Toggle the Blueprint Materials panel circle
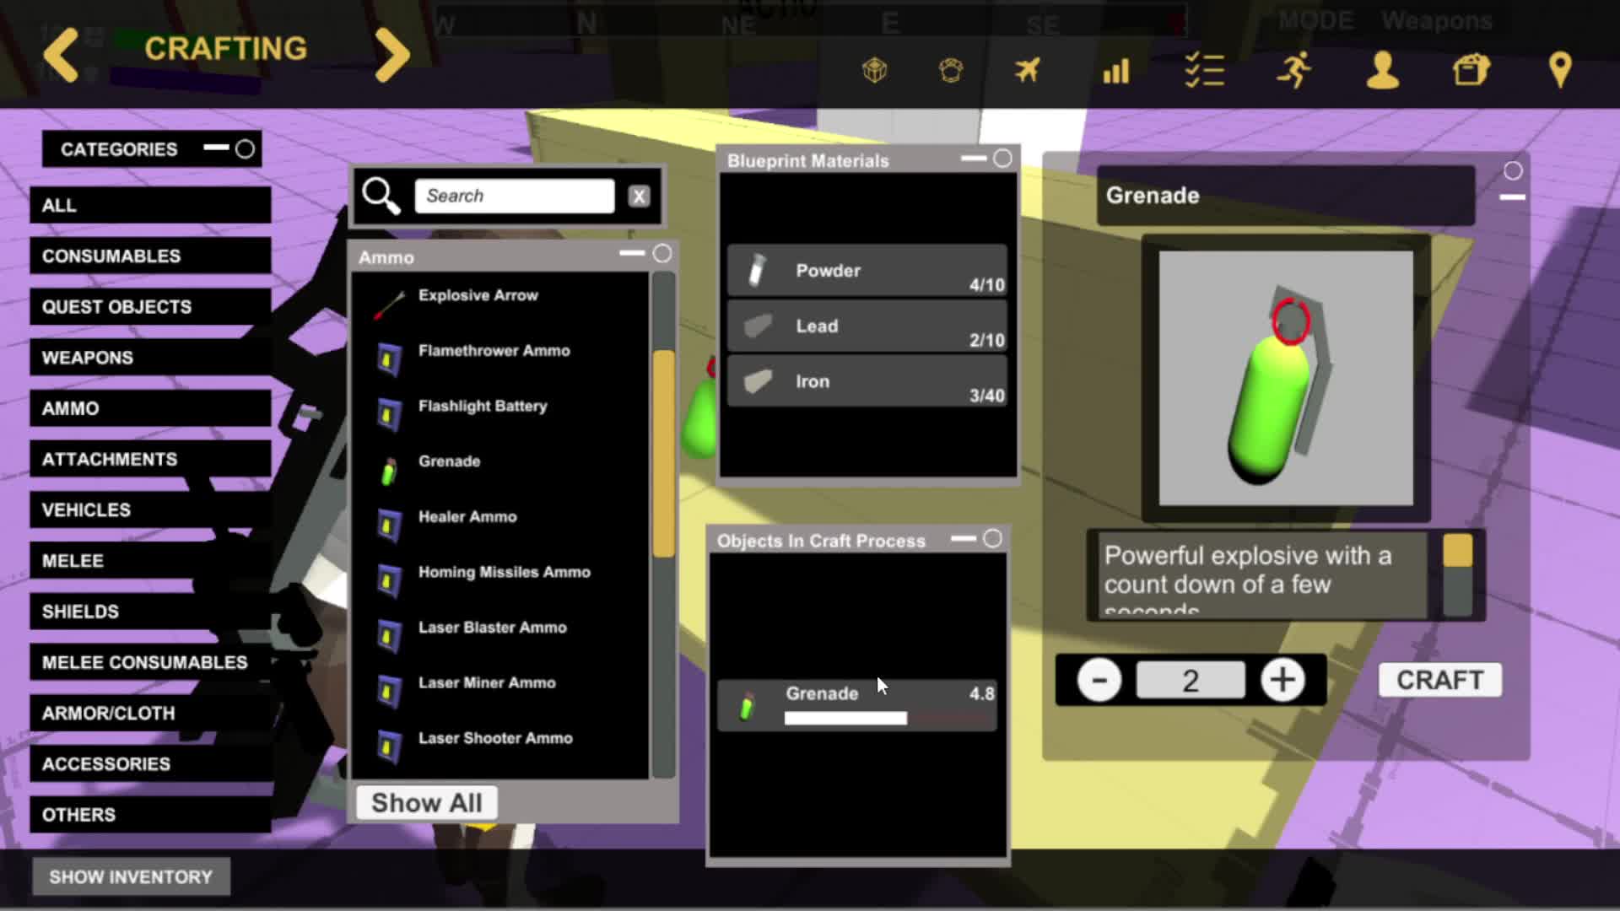 coord(1002,159)
